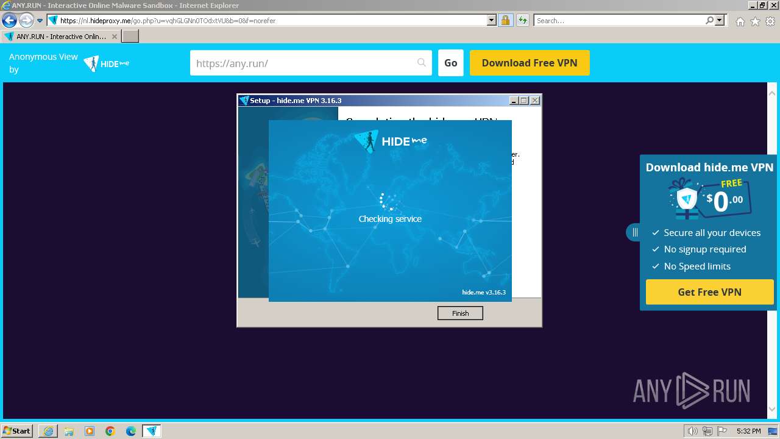Open the media player taskbar icon

pos(90,431)
